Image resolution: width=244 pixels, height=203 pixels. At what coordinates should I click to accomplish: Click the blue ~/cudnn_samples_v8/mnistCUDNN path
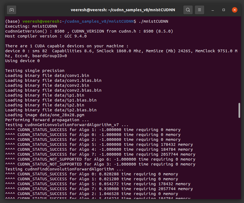(x=97, y=21)
